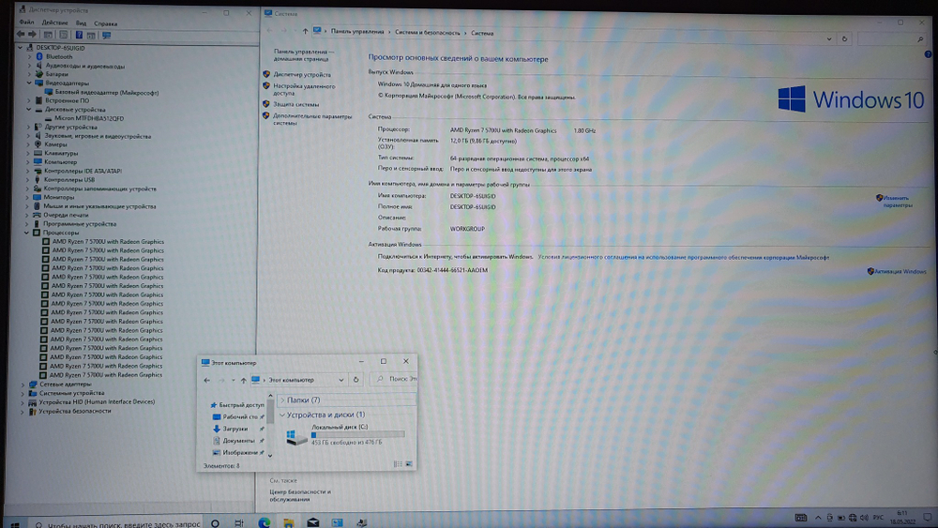Click Система и безопасность breadcrumb

427,32
